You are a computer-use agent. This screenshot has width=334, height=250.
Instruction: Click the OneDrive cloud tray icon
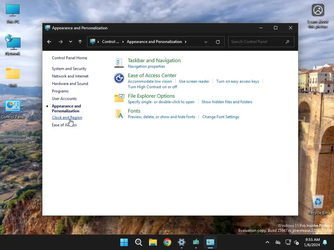278,242
